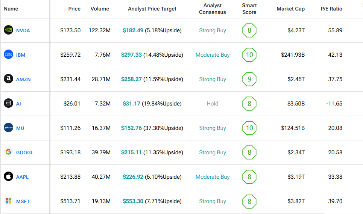Open the AAPL ticker link
The width and height of the screenshot is (363, 214).
pyautogui.click(x=23, y=177)
